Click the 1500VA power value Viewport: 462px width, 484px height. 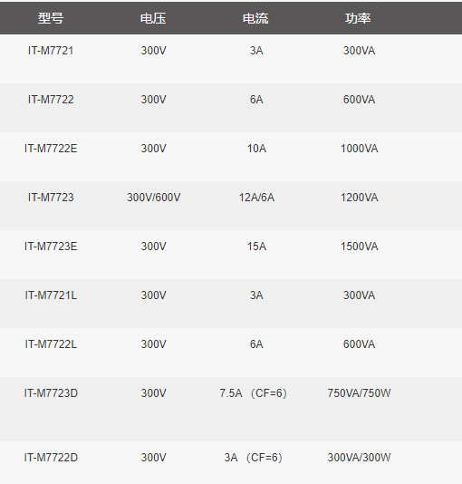(x=360, y=247)
